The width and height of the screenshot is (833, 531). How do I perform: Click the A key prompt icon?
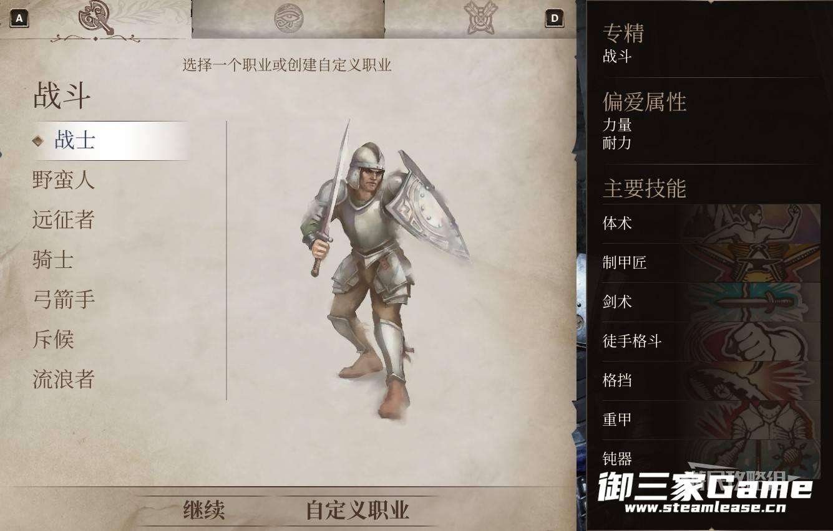(x=19, y=19)
